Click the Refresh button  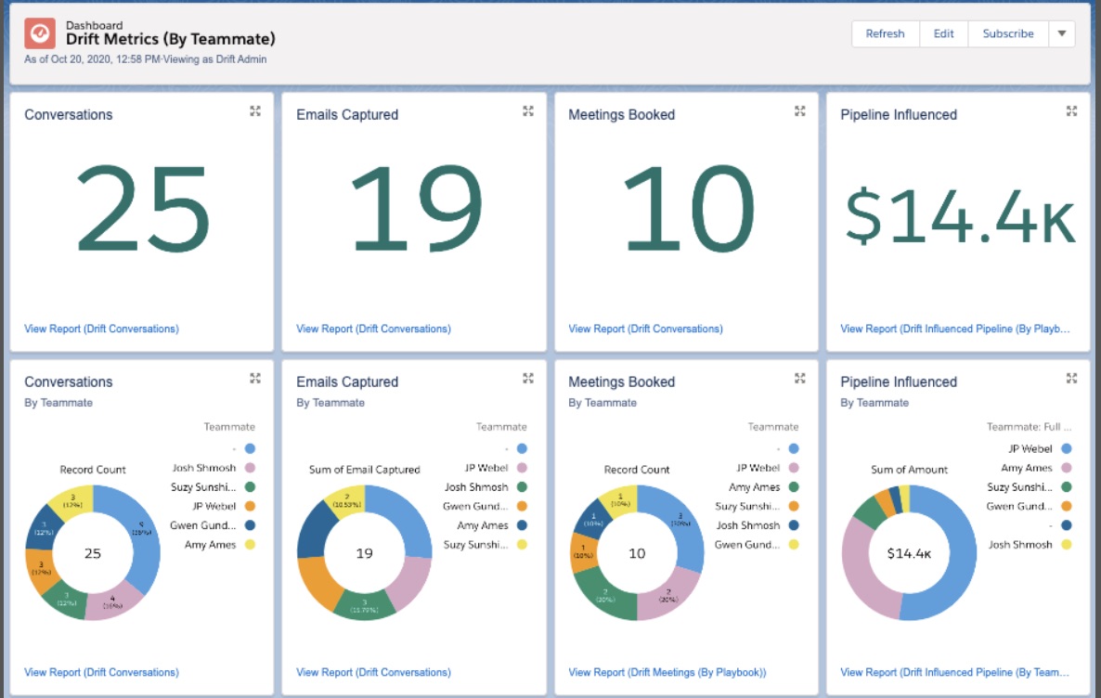point(885,33)
